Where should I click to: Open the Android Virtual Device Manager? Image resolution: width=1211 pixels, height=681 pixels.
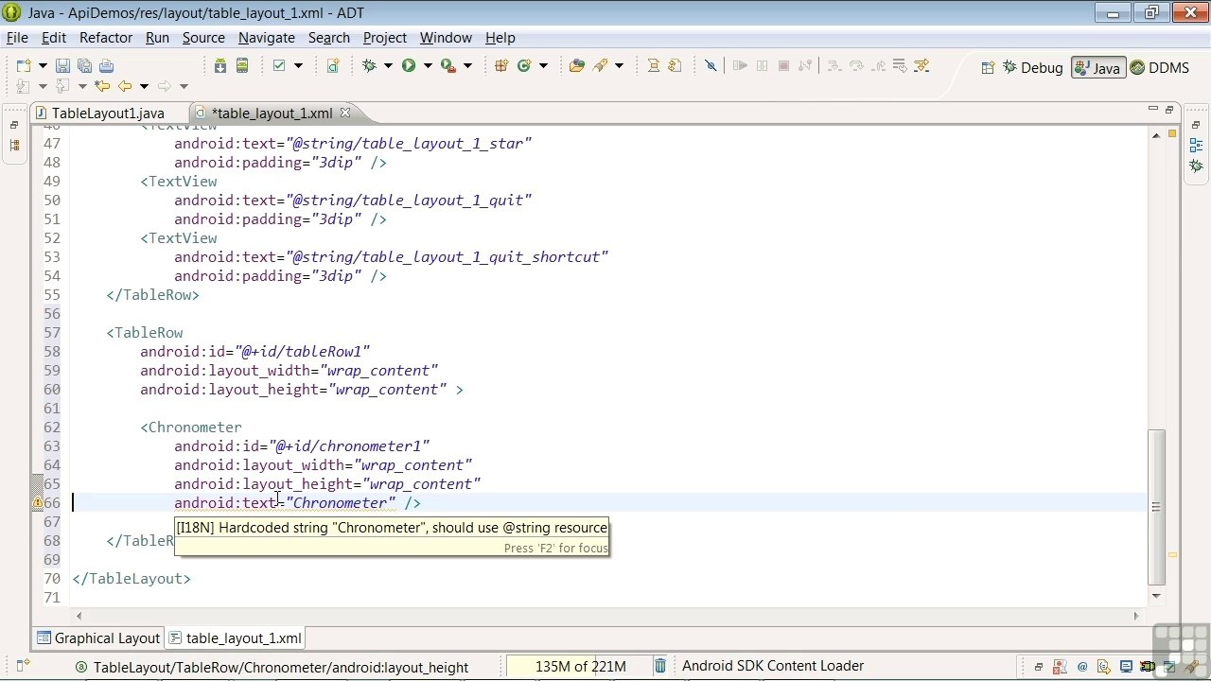click(242, 65)
